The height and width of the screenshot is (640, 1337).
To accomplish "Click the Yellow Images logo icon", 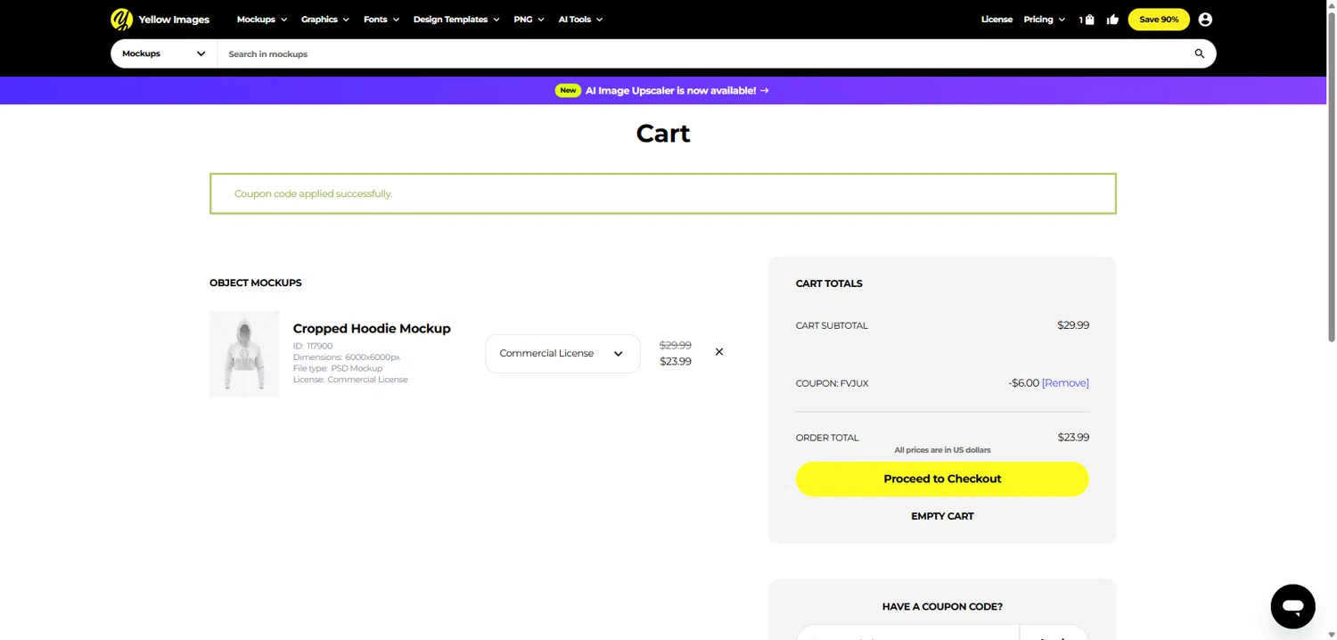I will [x=121, y=19].
